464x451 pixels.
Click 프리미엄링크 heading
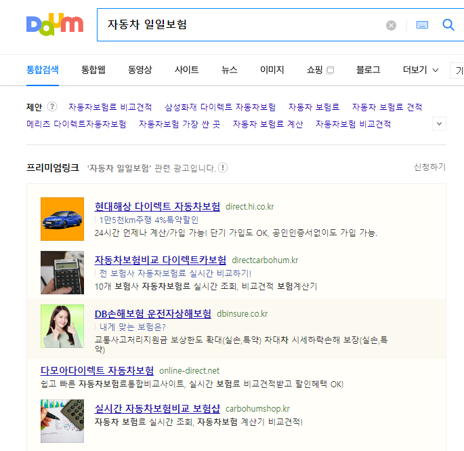53,168
